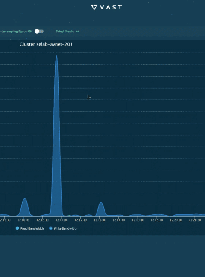Click the 12.16.30 time axis label
The width and height of the screenshot is (205, 277).
tap(42, 220)
